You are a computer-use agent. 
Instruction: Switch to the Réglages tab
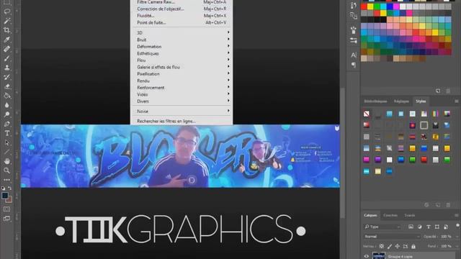(401, 101)
